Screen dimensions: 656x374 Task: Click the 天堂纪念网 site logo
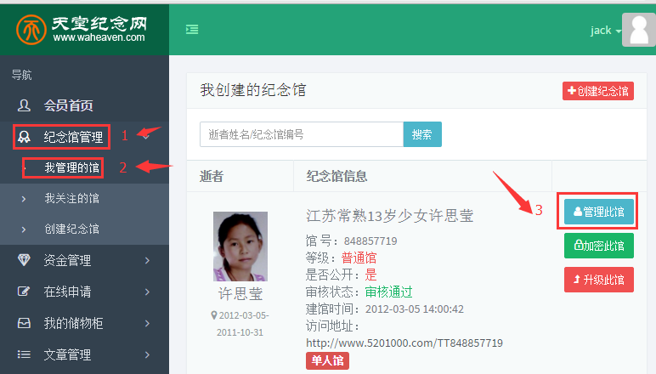83,28
